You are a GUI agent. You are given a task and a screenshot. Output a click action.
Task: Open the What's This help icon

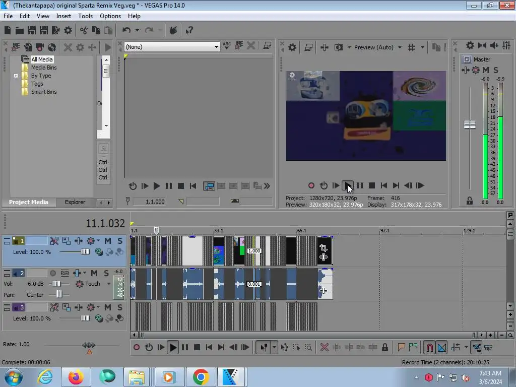[x=189, y=31]
